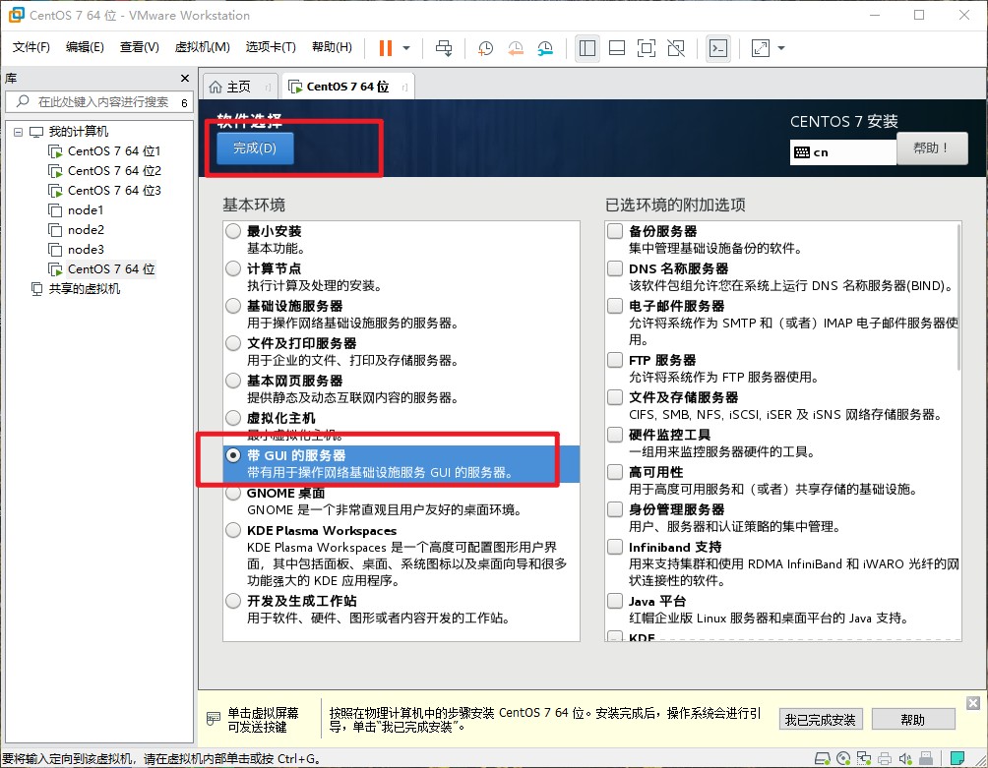Select the 基础设施服务器 radio button
Viewport: 988px width, 768px height.
[x=233, y=305]
